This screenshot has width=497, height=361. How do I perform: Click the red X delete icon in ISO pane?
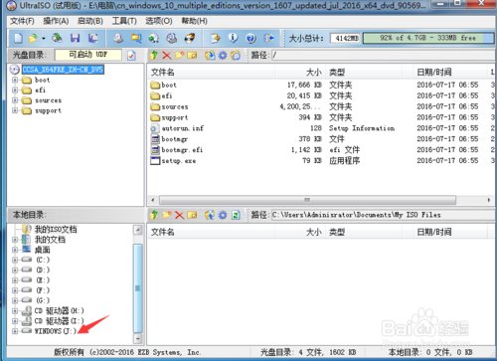167,55
